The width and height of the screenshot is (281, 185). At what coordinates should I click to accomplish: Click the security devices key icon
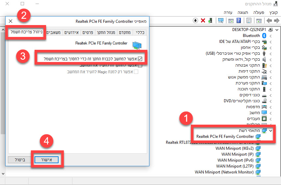(x=264, y=65)
